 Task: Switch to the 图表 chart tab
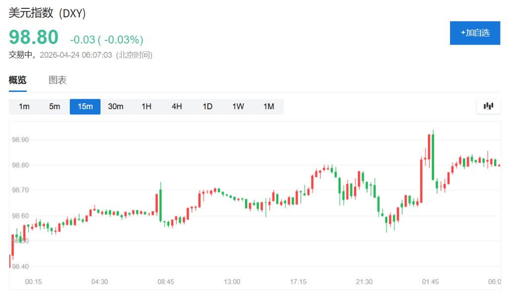57,80
